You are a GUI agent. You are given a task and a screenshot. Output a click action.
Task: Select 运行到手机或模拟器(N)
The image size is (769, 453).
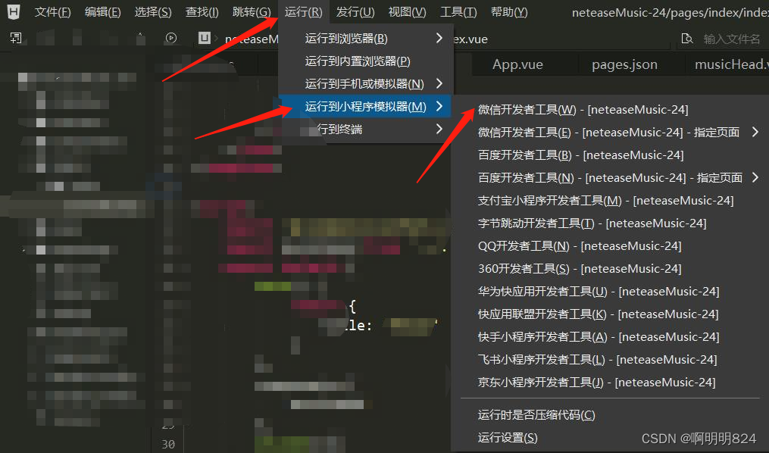(365, 84)
